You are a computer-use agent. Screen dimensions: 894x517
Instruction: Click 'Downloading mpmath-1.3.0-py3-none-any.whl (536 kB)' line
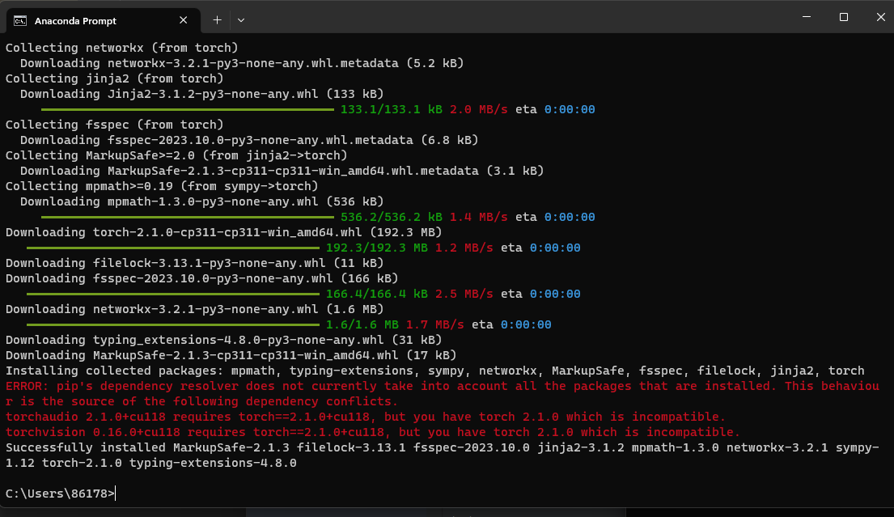coord(201,201)
